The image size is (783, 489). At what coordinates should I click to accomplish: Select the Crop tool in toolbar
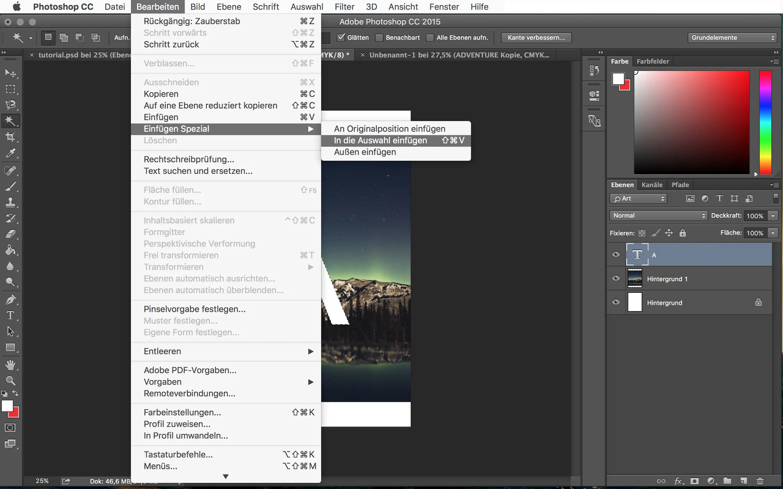click(10, 137)
